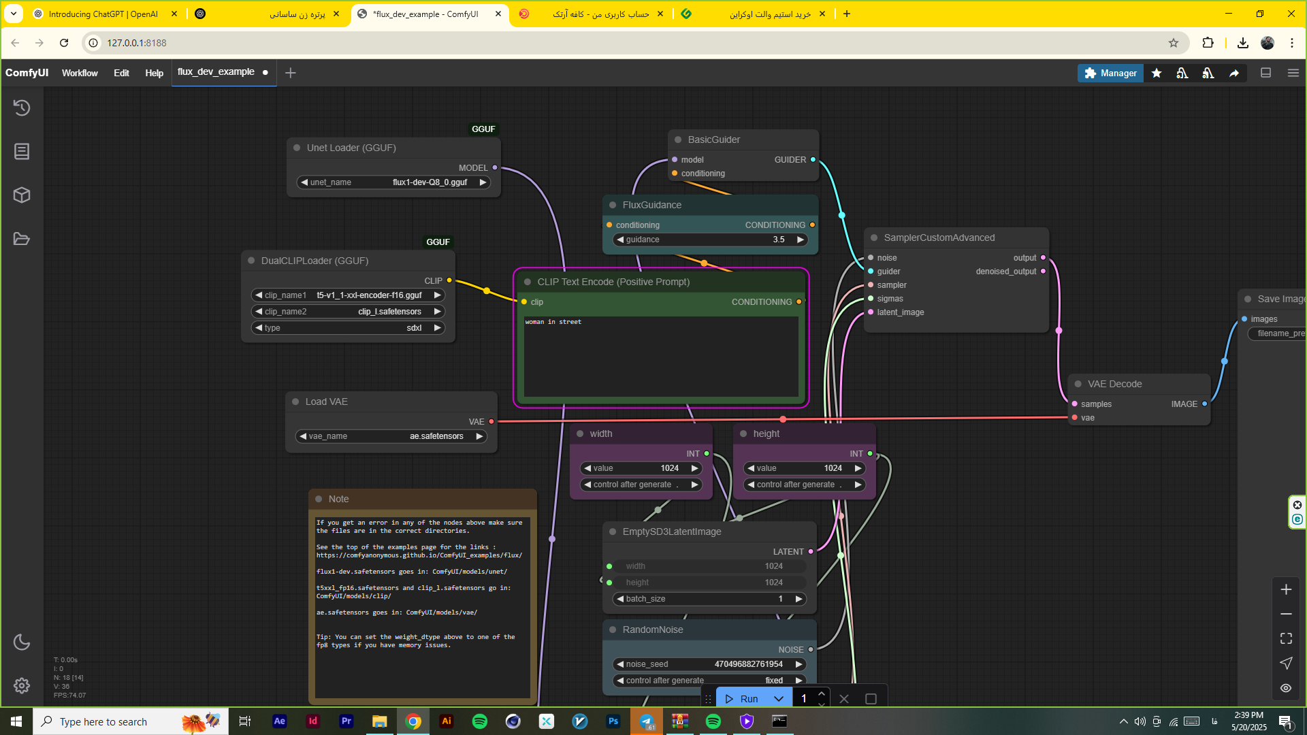Open Spotify from the Windows taskbar

click(479, 721)
